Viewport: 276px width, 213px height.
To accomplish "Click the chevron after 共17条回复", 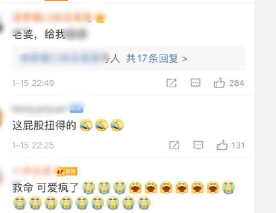I will [184, 59].
